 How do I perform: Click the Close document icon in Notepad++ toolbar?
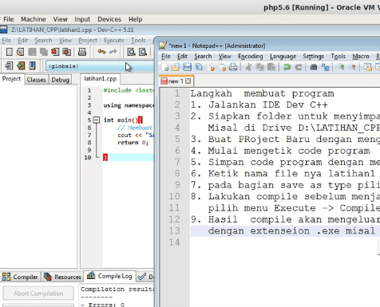coord(211,67)
